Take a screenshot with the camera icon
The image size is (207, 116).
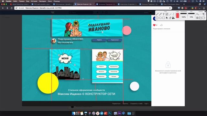(x=197, y=18)
